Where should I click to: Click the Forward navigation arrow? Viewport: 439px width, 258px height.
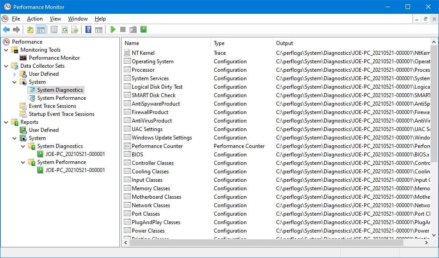(x=17, y=29)
